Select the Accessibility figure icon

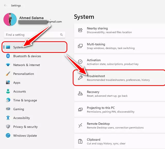pos(8,118)
